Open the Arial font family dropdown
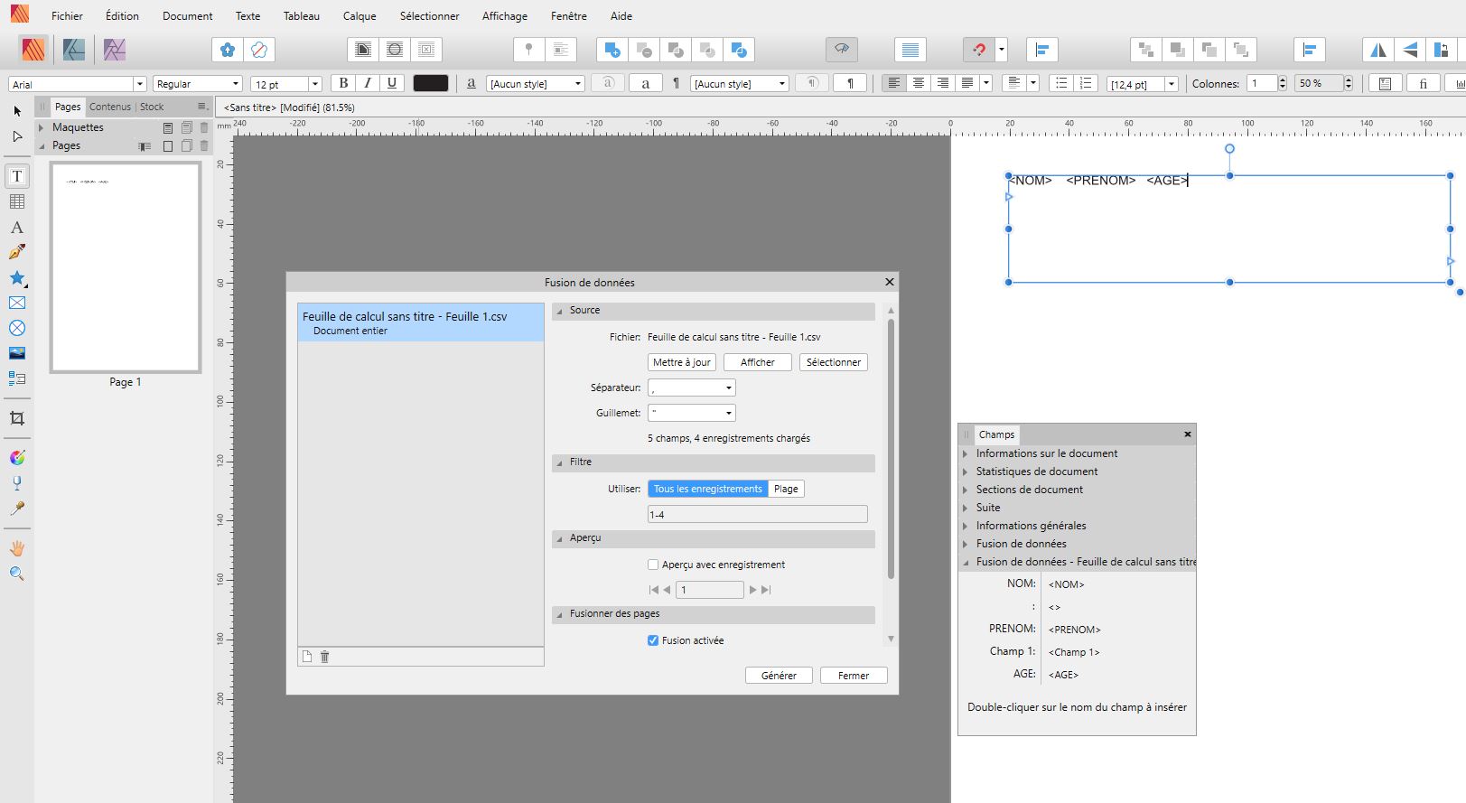Screen dimensions: 1466x803 point(140,84)
